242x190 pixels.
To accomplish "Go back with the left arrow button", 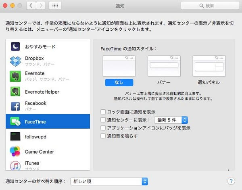I will 31,6.
